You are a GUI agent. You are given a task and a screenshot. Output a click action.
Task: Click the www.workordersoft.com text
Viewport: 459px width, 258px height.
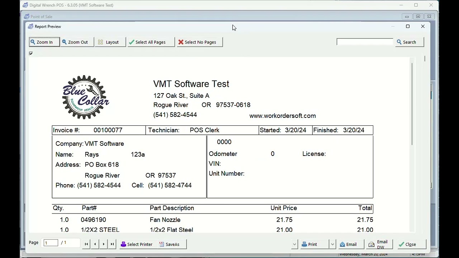(283, 116)
